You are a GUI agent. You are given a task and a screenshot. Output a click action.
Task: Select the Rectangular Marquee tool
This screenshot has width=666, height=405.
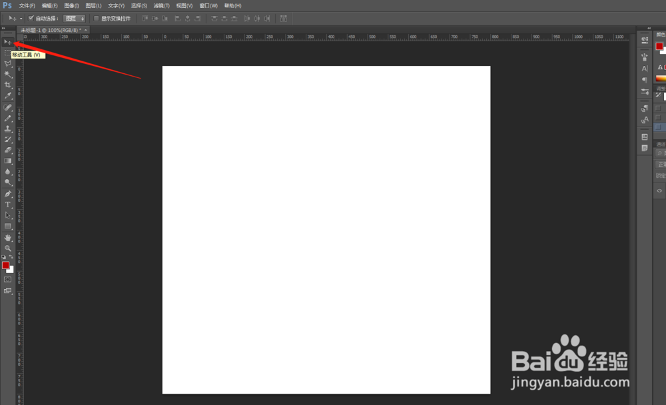coord(7,53)
